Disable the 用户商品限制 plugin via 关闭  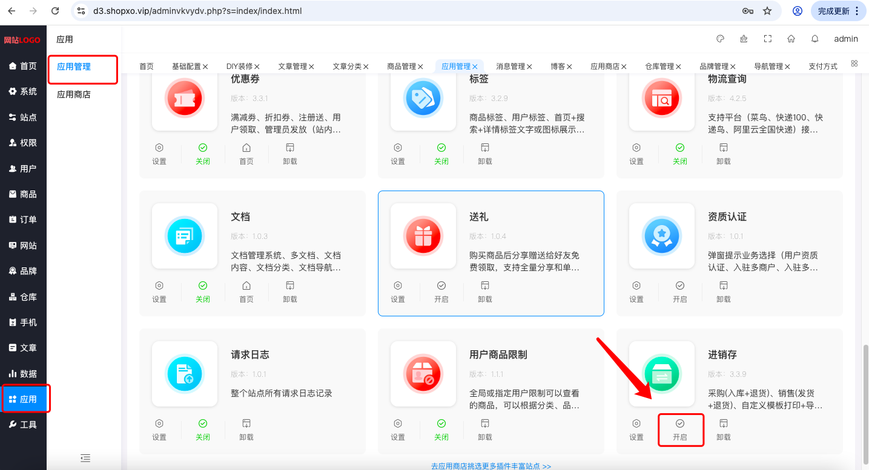441,429
